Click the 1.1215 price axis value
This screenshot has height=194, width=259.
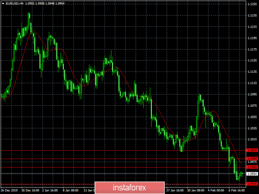click(x=252, y=27)
